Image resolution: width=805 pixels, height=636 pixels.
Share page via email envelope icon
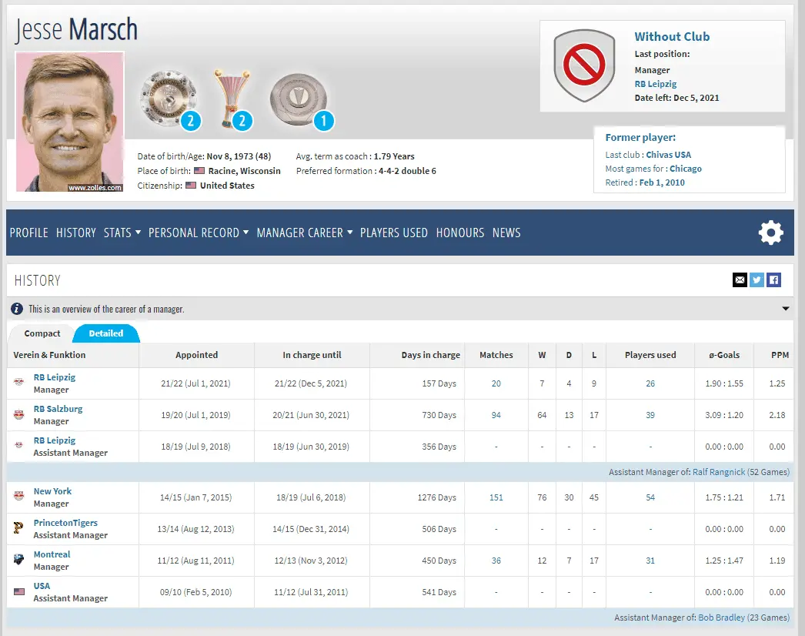point(740,280)
